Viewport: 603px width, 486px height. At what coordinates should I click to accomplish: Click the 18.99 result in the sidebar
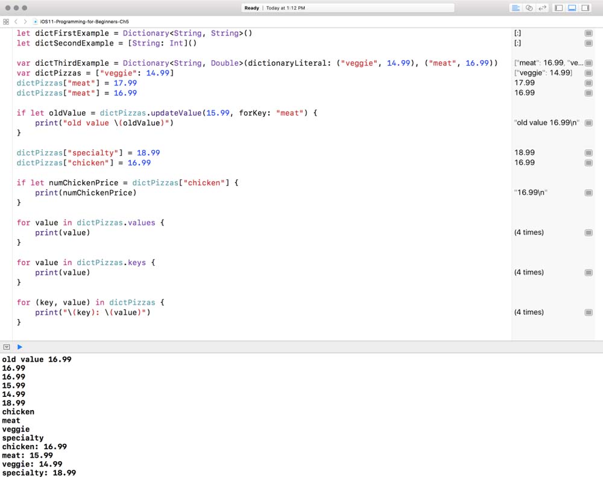coord(524,153)
